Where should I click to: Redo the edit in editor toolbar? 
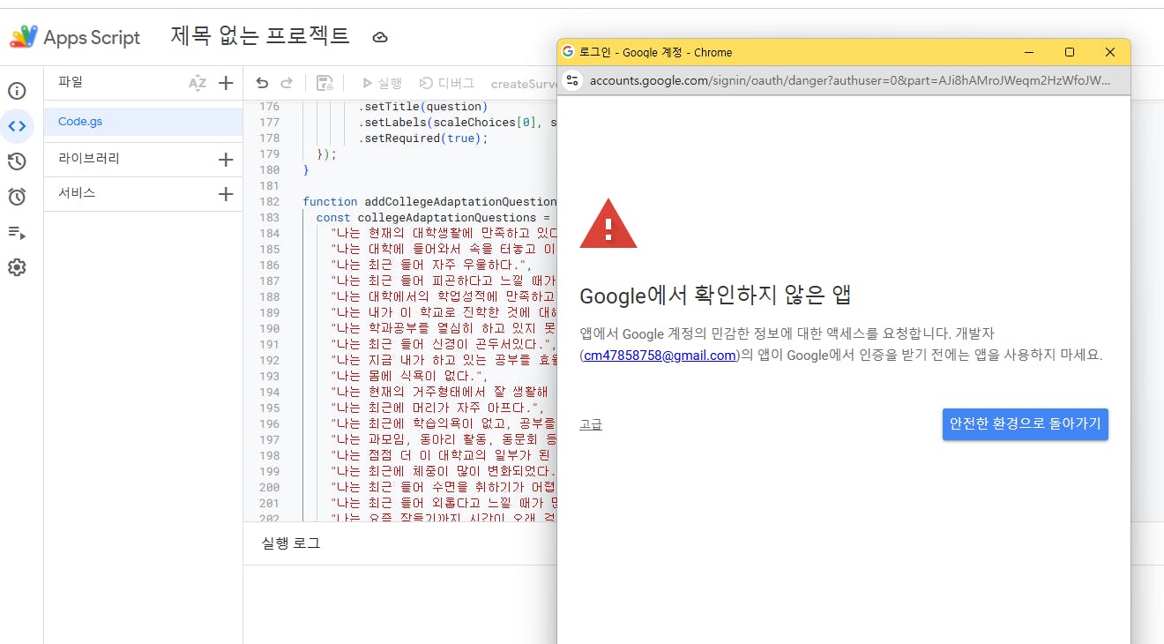[287, 83]
